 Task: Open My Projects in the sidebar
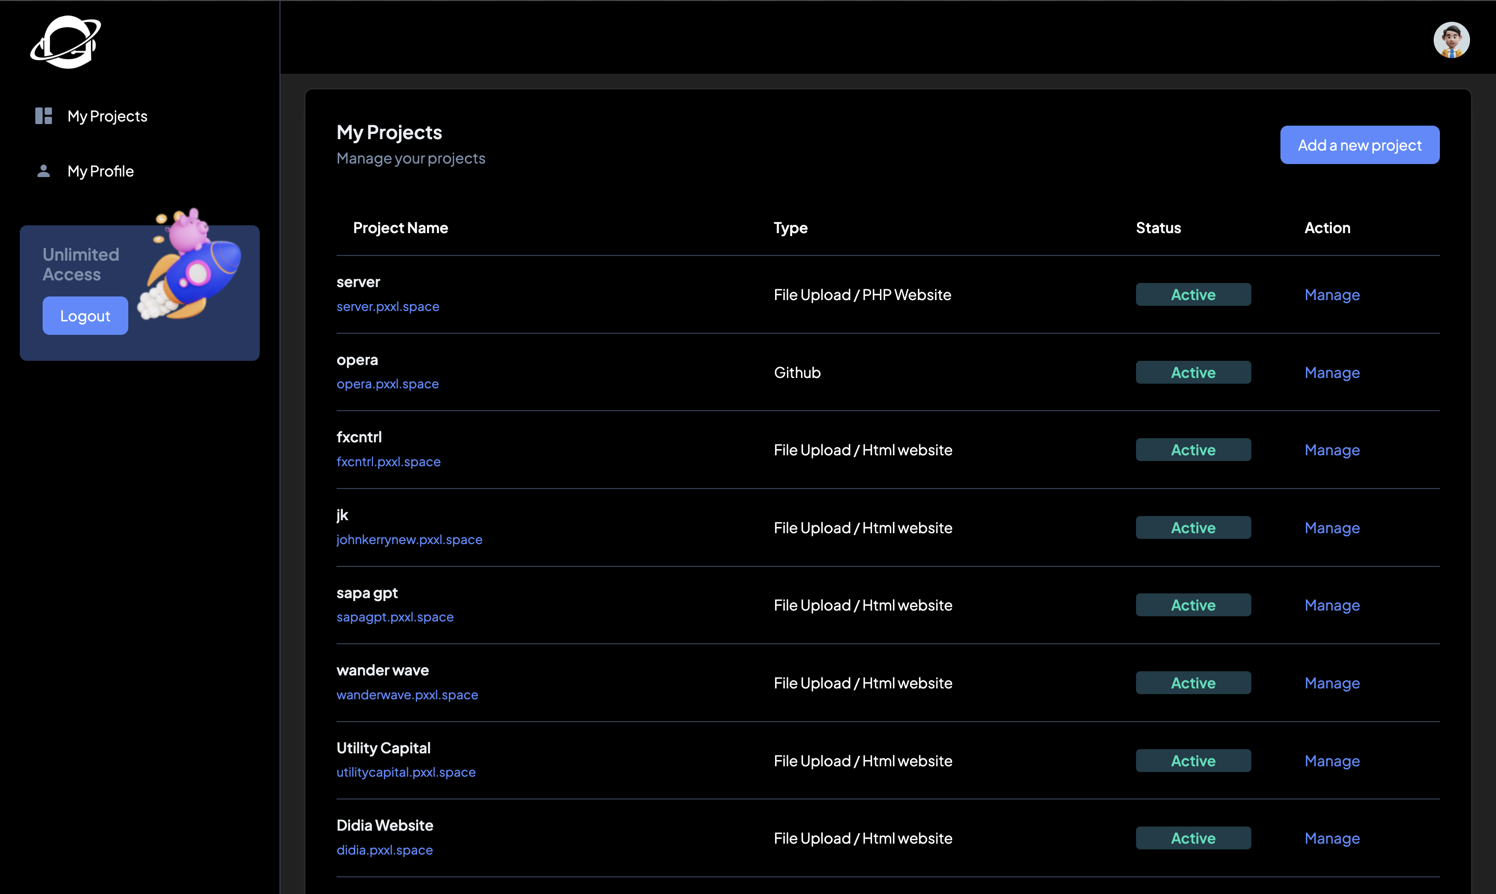click(x=108, y=116)
